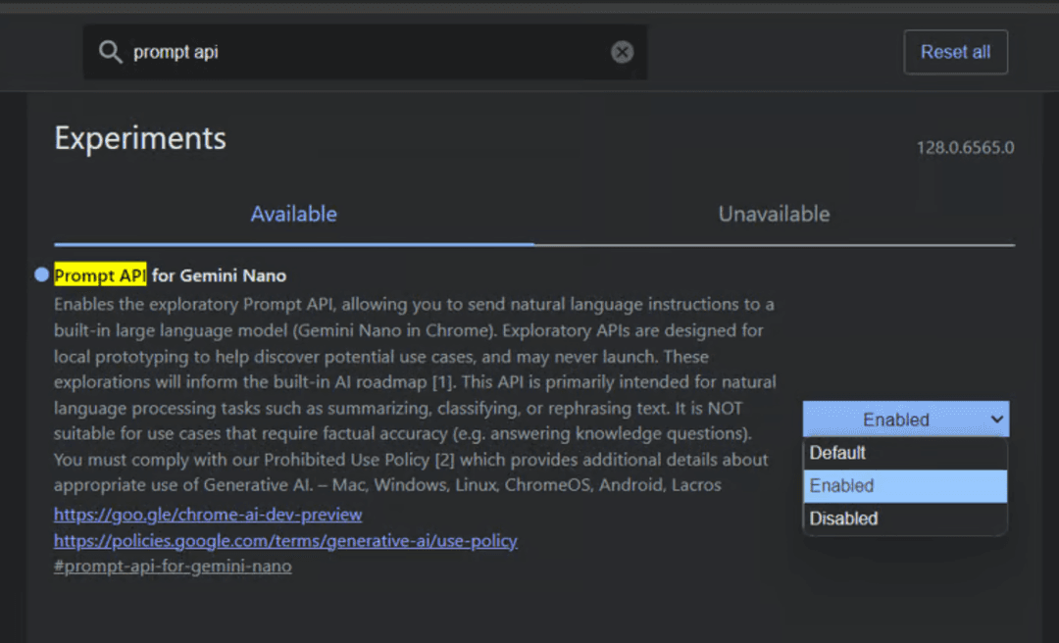Open the generative-ai use-policy link

pyautogui.click(x=285, y=541)
